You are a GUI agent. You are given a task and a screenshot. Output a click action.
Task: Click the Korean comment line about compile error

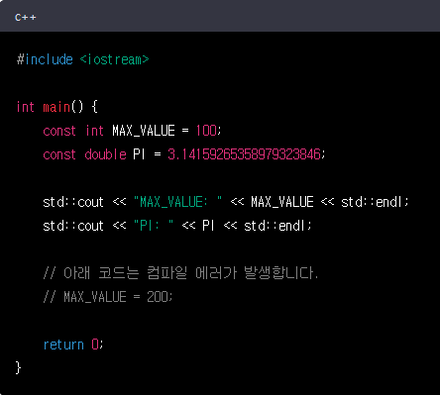(x=180, y=273)
